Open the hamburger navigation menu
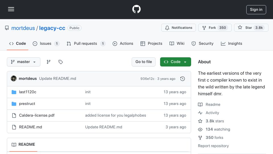The image size is (273, 154). tap(11, 9)
